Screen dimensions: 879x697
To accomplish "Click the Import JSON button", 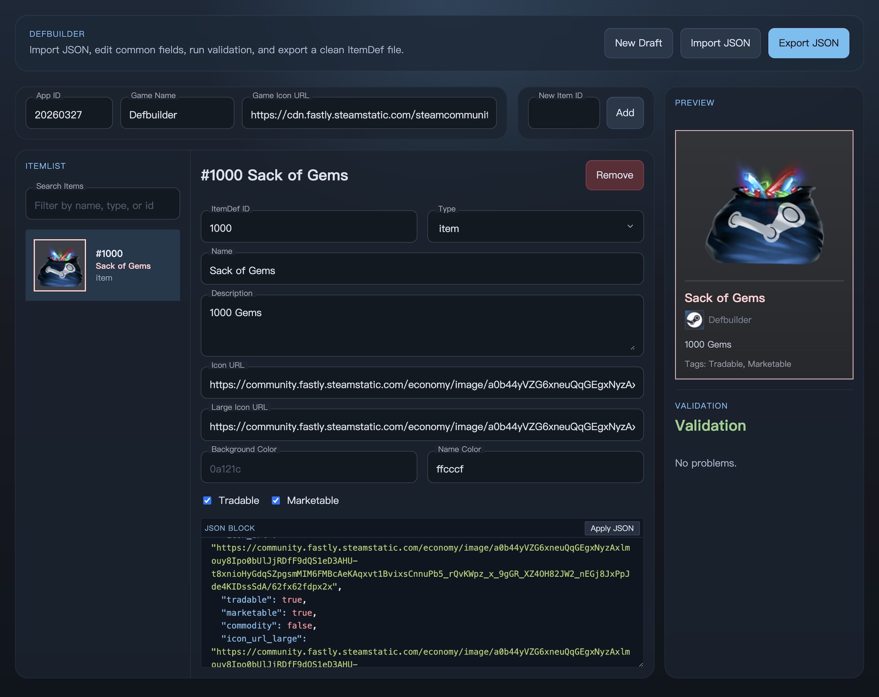I will pyautogui.click(x=720, y=43).
